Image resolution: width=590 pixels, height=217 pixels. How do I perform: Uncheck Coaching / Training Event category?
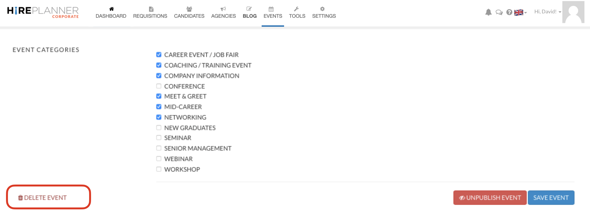(x=159, y=65)
